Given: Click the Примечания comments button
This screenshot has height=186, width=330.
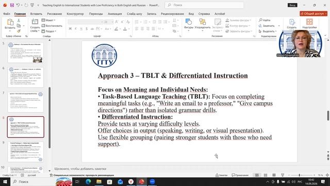Looking at the screenshot, I should click(x=240, y=175).
